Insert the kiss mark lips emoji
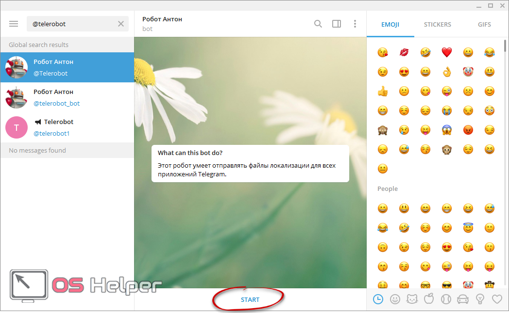This screenshot has height=313, width=509. (x=404, y=52)
